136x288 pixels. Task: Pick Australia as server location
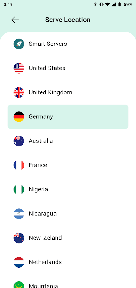coord(68,141)
